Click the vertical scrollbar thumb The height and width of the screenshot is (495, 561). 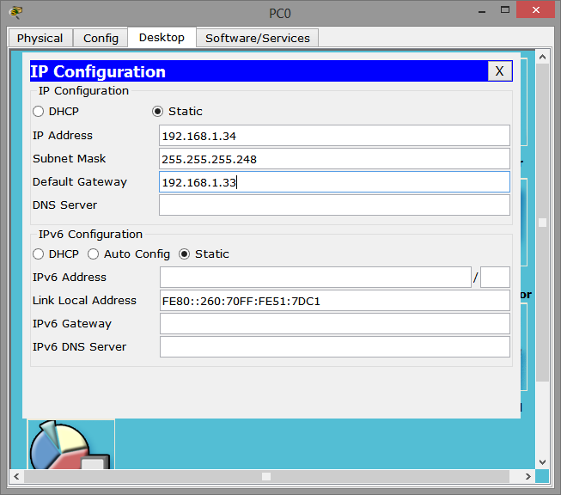(x=542, y=223)
